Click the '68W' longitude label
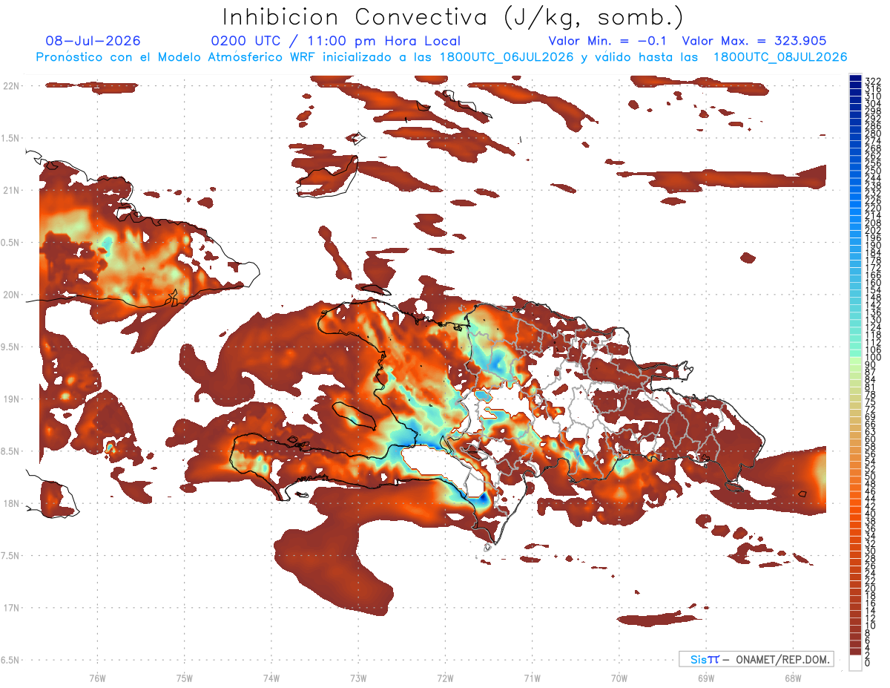The image size is (890, 688). 793,678
